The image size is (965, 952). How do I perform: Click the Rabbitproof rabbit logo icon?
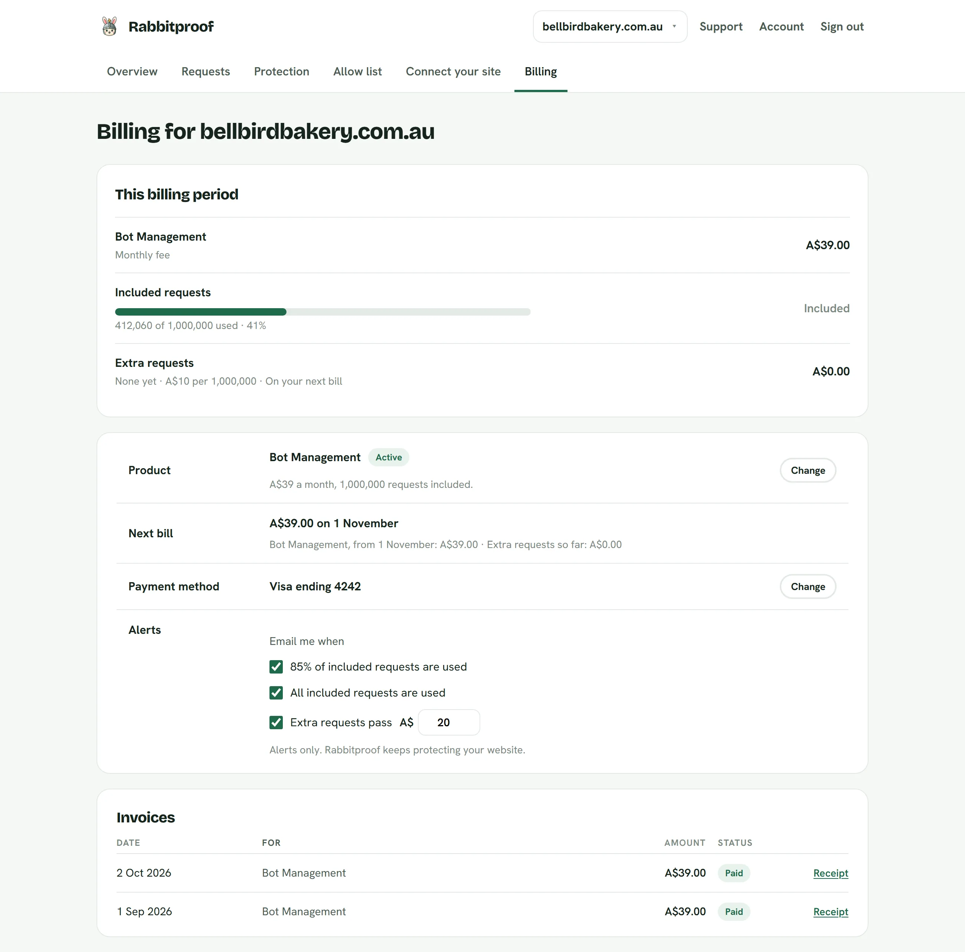(109, 26)
